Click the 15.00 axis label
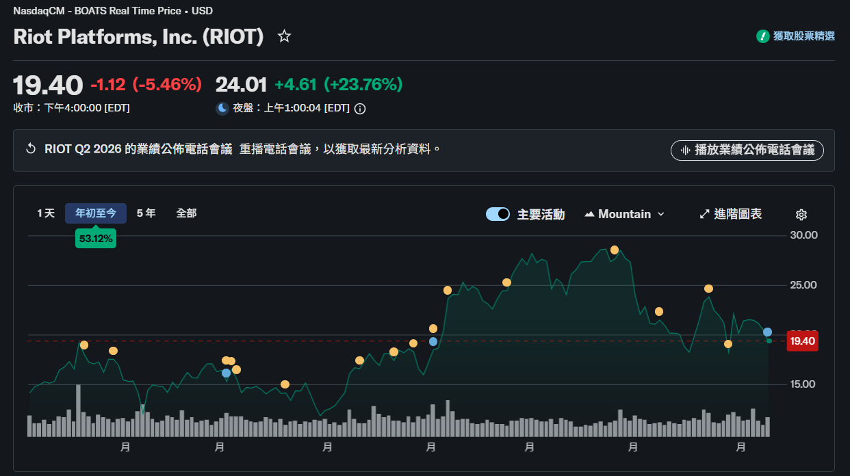Image resolution: width=850 pixels, height=476 pixels. coord(803,384)
